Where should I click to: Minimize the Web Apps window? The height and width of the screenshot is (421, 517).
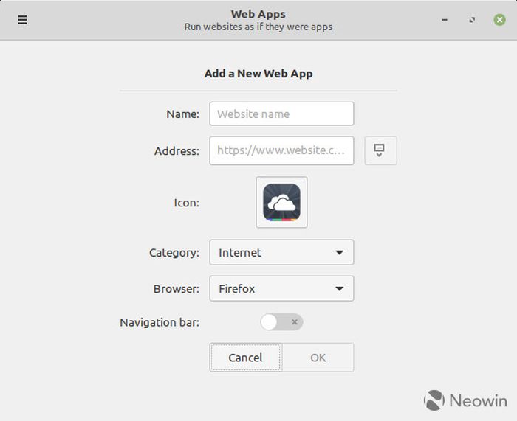(x=445, y=20)
